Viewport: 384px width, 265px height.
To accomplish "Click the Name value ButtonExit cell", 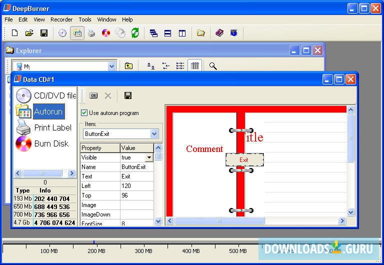I will coord(137,167).
